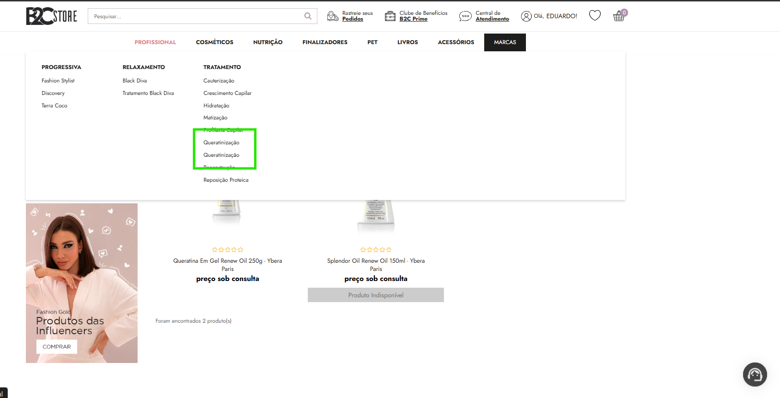Choose Crescimento Capilar from the list
The height and width of the screenshot is (398, 780).
(227, 93)
